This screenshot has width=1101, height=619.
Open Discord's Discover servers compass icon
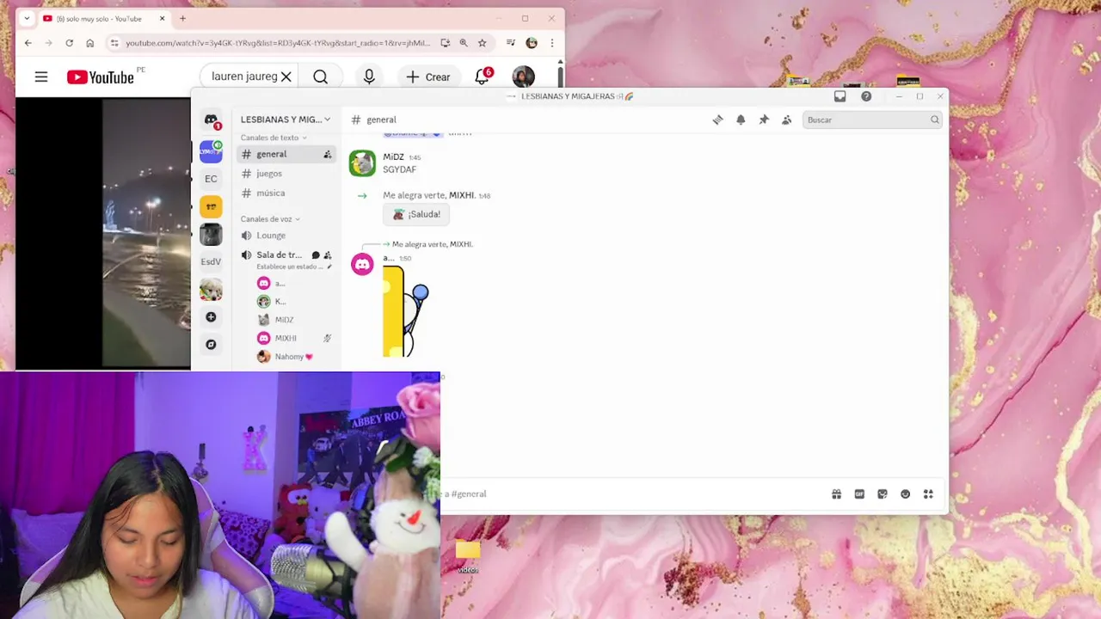coord(211,345)
